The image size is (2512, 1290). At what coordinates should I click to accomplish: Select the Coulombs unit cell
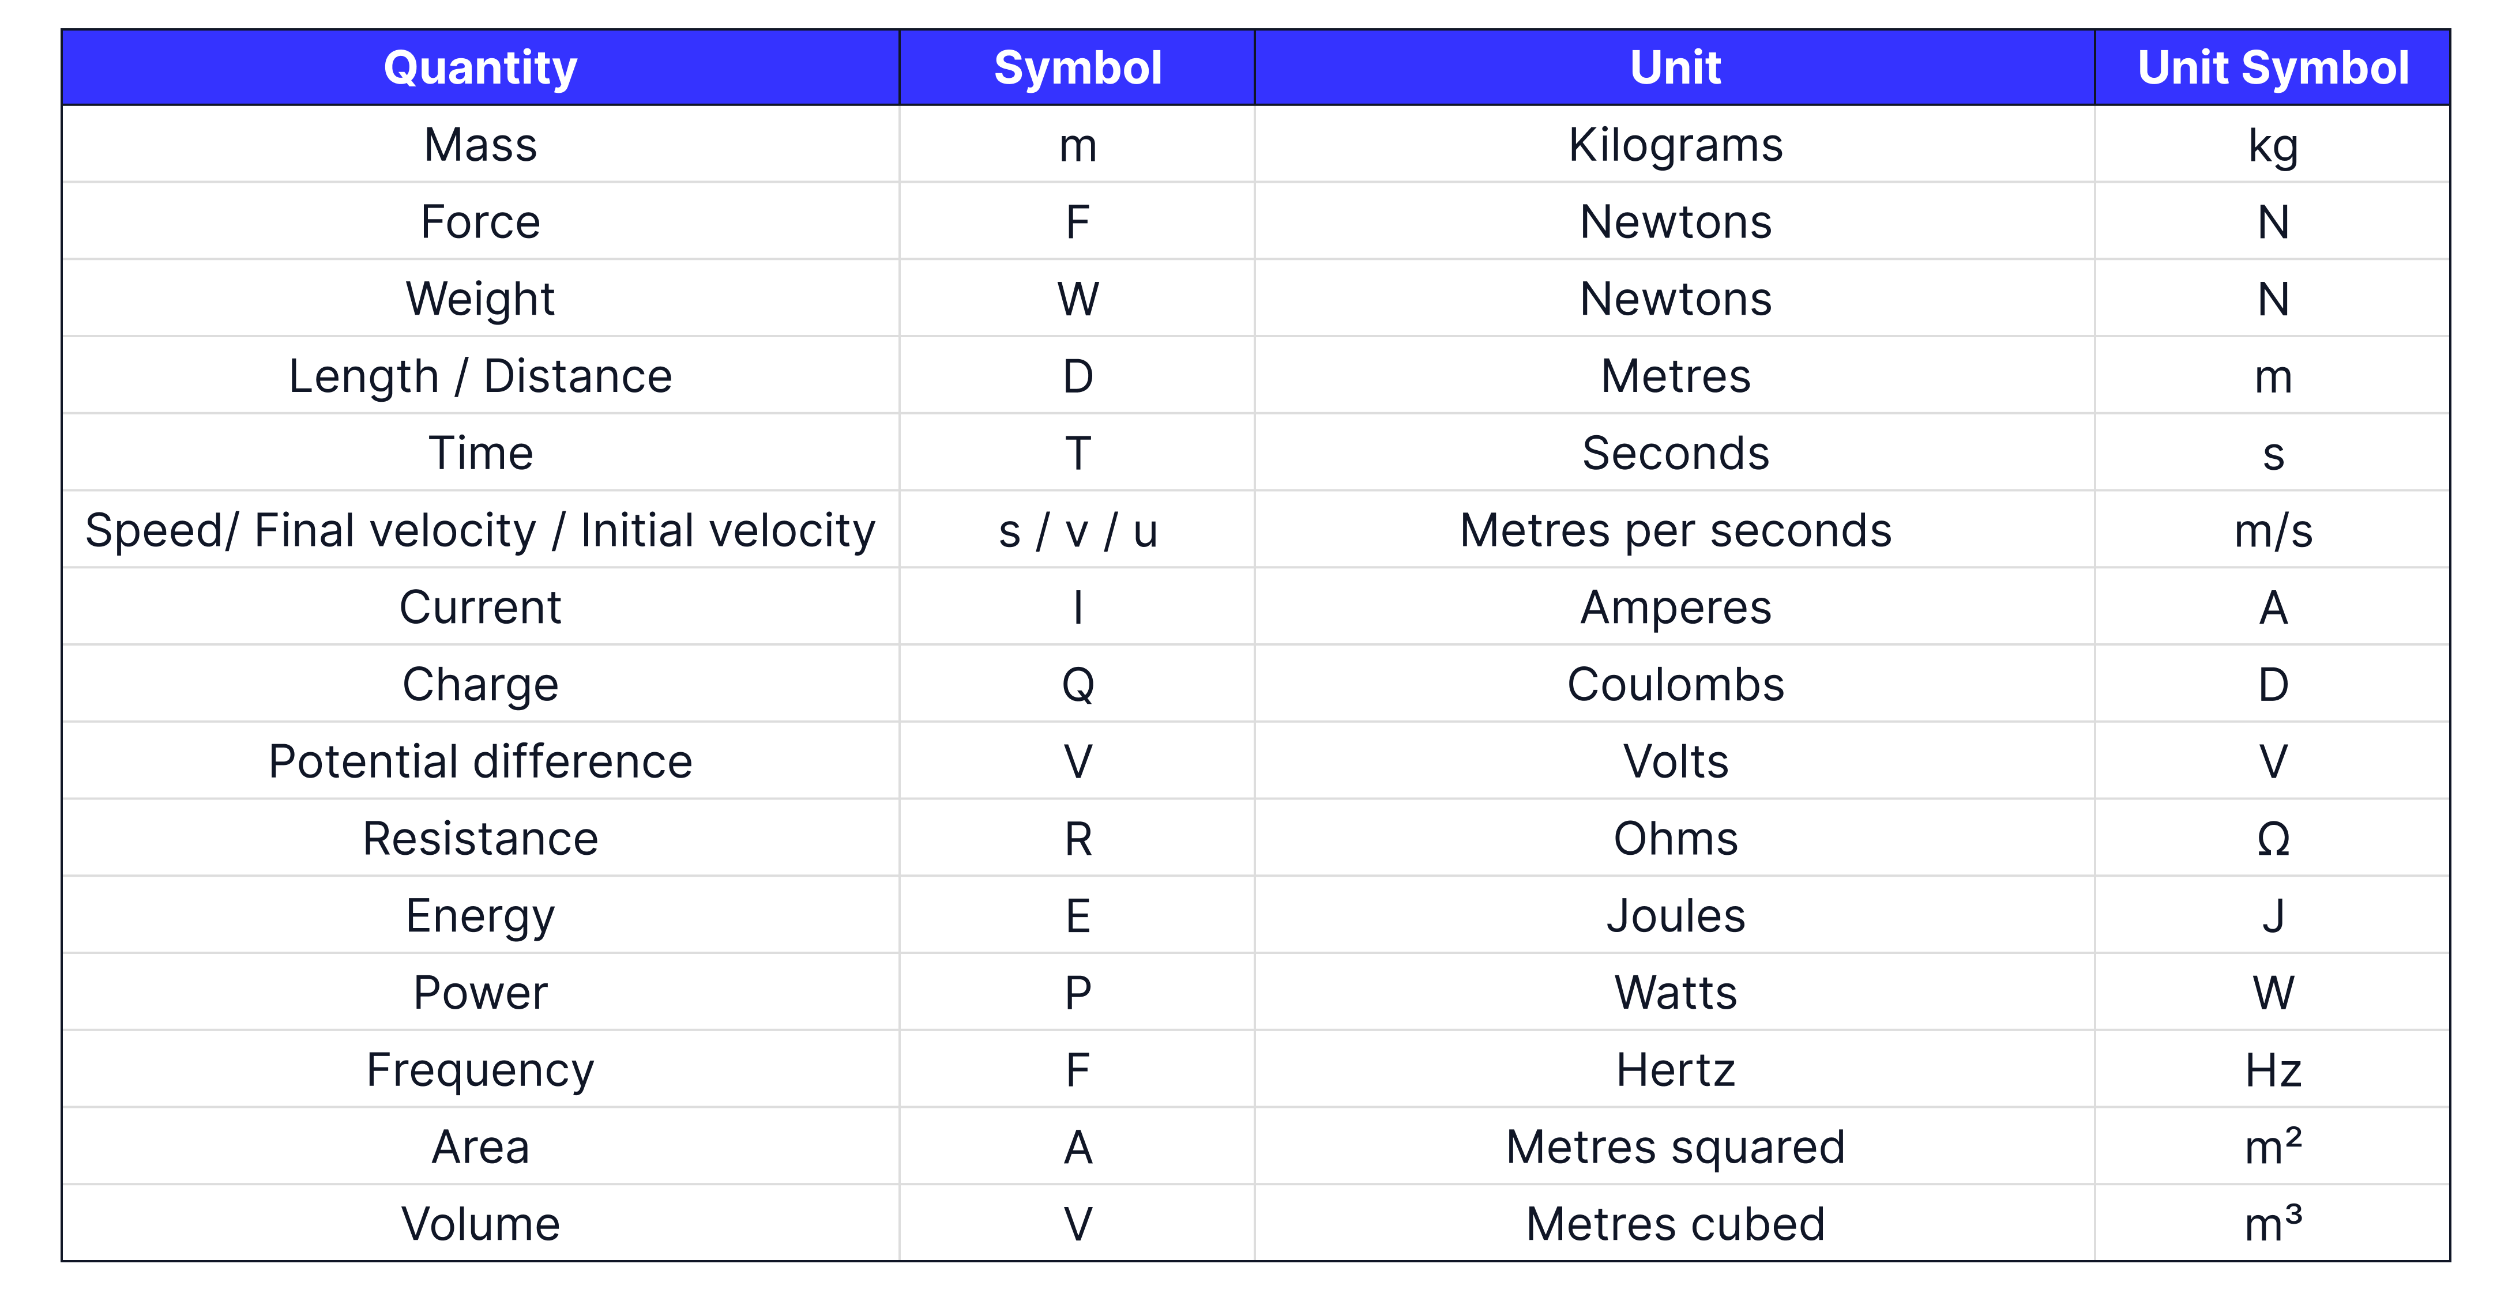point(1675,685)
